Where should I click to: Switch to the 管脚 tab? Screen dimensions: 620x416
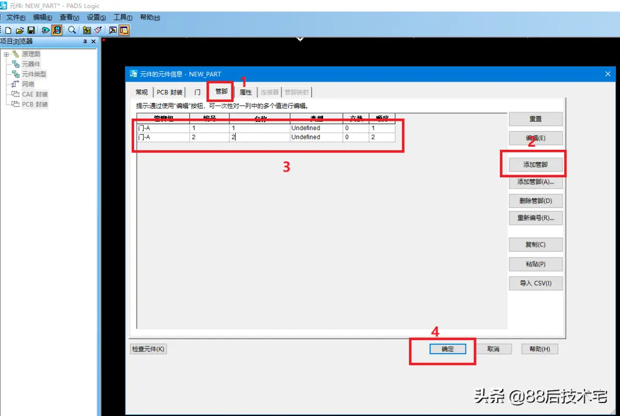(222, 92)
